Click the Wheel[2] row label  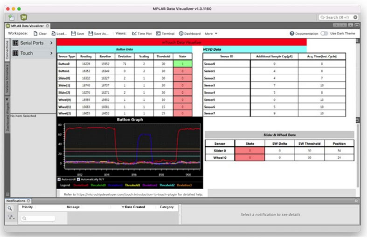65,113
